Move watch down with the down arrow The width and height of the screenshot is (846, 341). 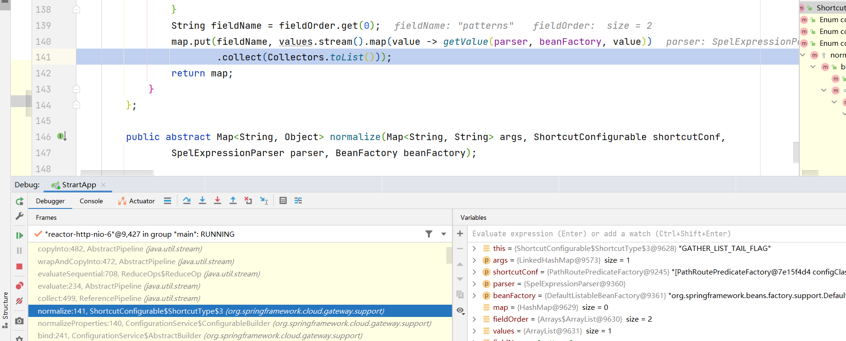pyautogui.click(x=460, y=279)
